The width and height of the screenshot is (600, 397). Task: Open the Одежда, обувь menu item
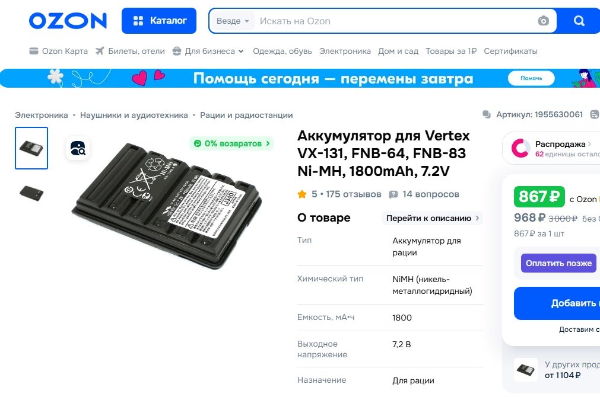click(282, 51)
